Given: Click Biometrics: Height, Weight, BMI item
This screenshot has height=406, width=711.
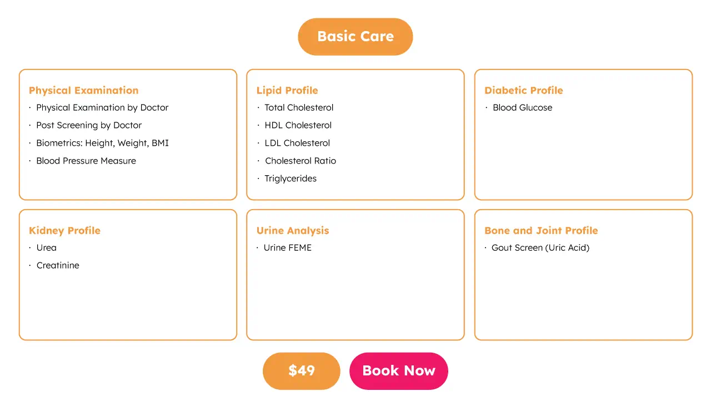Looking at the screenshot, I should (102, 143).
